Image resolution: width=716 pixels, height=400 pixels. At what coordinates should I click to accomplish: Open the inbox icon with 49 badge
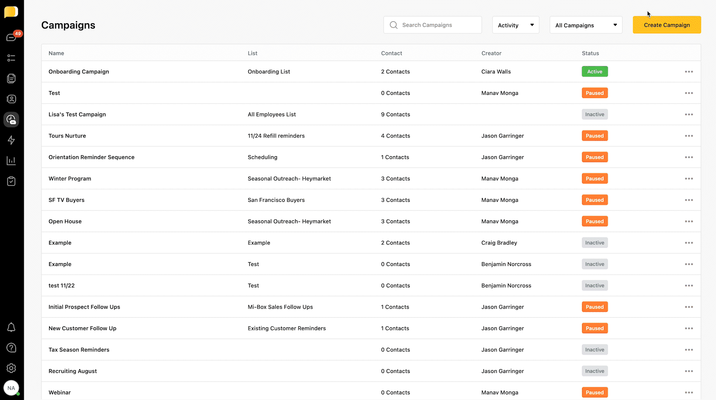(x=11, y=37)
